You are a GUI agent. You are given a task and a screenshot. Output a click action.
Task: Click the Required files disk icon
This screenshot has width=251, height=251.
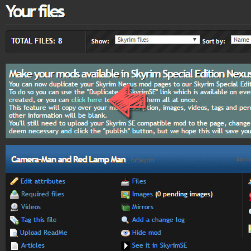(x=15, y=195)
